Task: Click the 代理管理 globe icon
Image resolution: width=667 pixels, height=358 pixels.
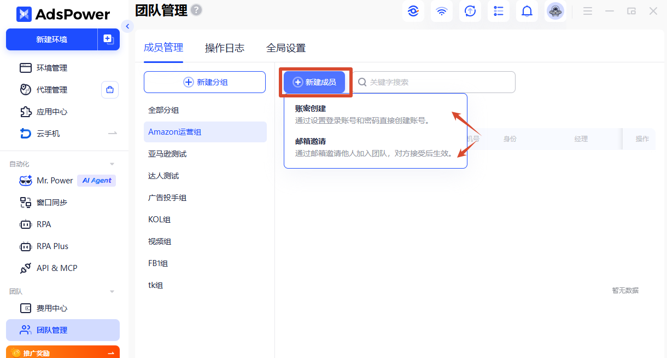Action: pyautogui.click(x=25, y=90)
